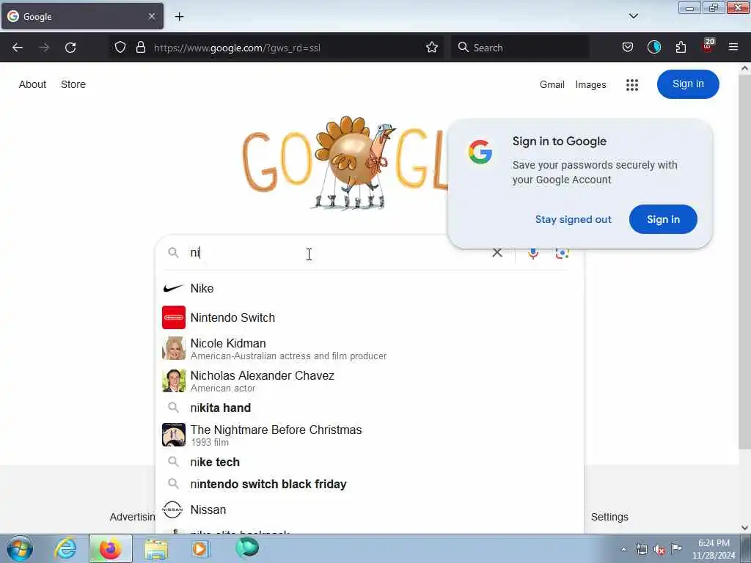Open the Google apps grid icon
The width and height of the screenshot is (751, 563).
tap(631, 85)
